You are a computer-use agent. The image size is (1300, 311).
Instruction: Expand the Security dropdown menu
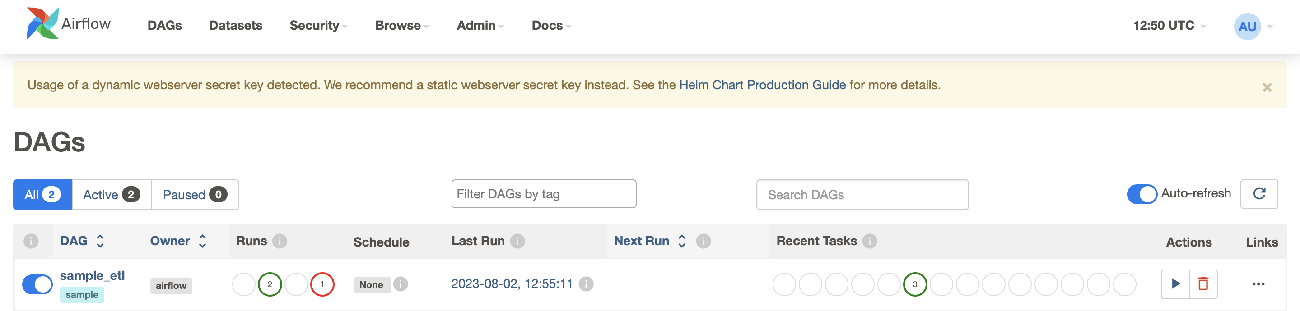click(x=318, y=26)
